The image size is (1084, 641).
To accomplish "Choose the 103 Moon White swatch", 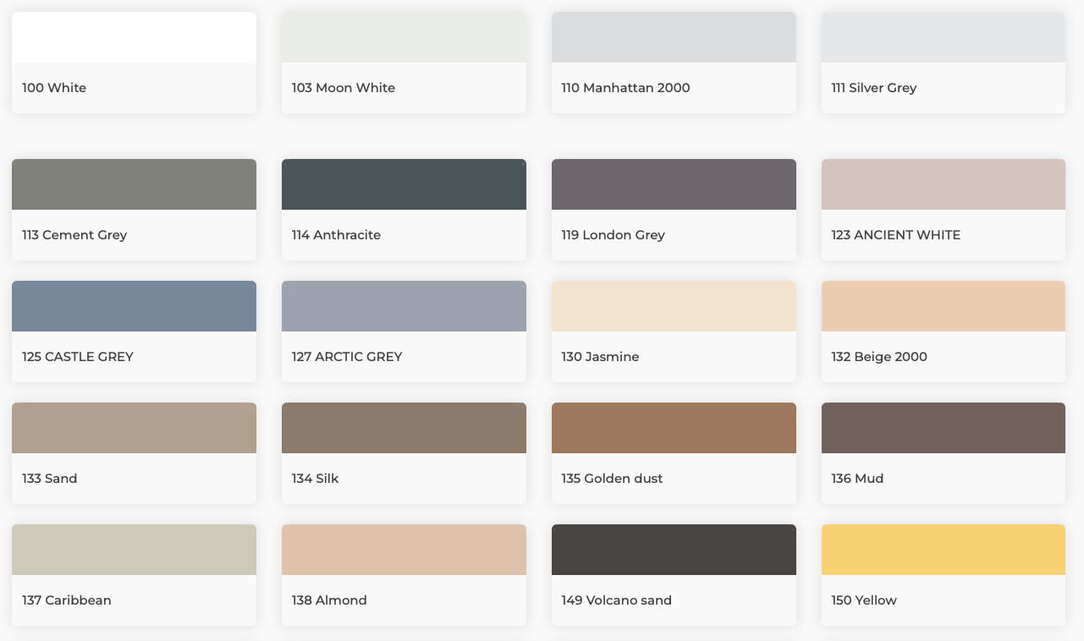I will (404, 39).
